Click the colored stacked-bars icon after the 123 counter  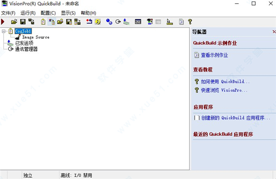pos(150,22)
